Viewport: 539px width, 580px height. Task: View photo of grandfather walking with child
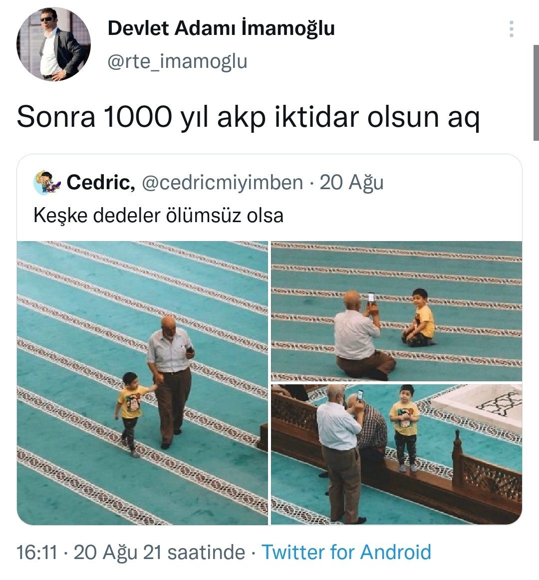point(142,383)
